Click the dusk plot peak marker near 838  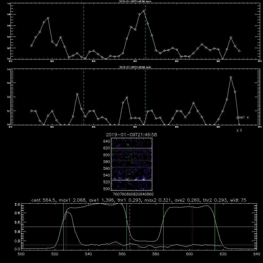click(x=127, y=98)
